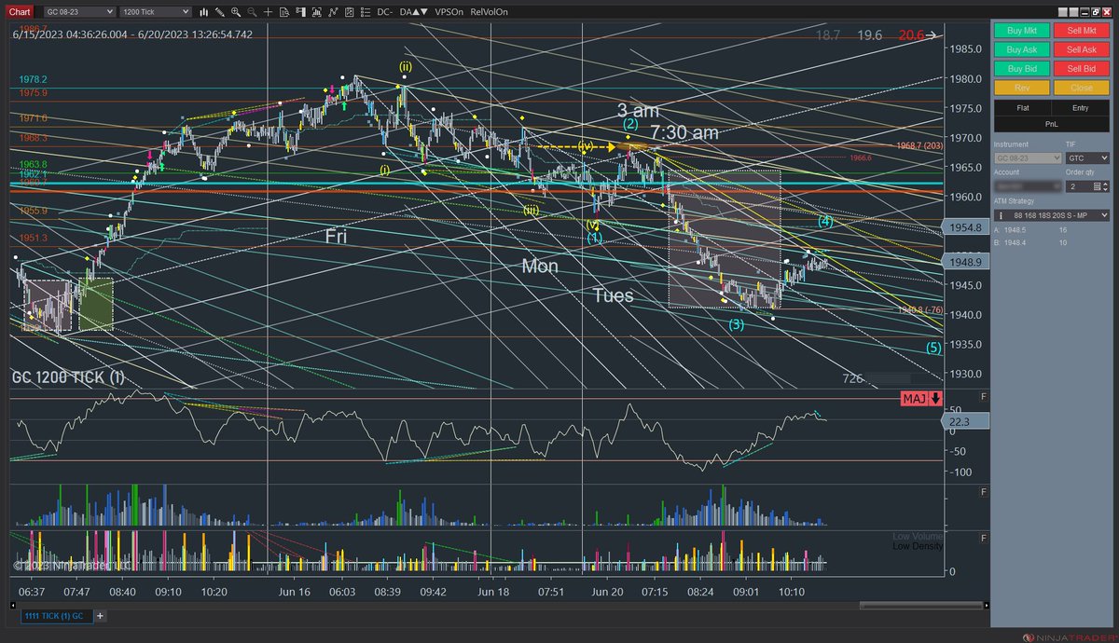Click the 1978.2 price level label
1119x643 pixels.
pos(31,80)
